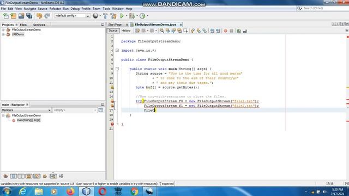This screenshot has height=196, width=349.
Task: Switch to the Files tab
Action: coord(23,25)
